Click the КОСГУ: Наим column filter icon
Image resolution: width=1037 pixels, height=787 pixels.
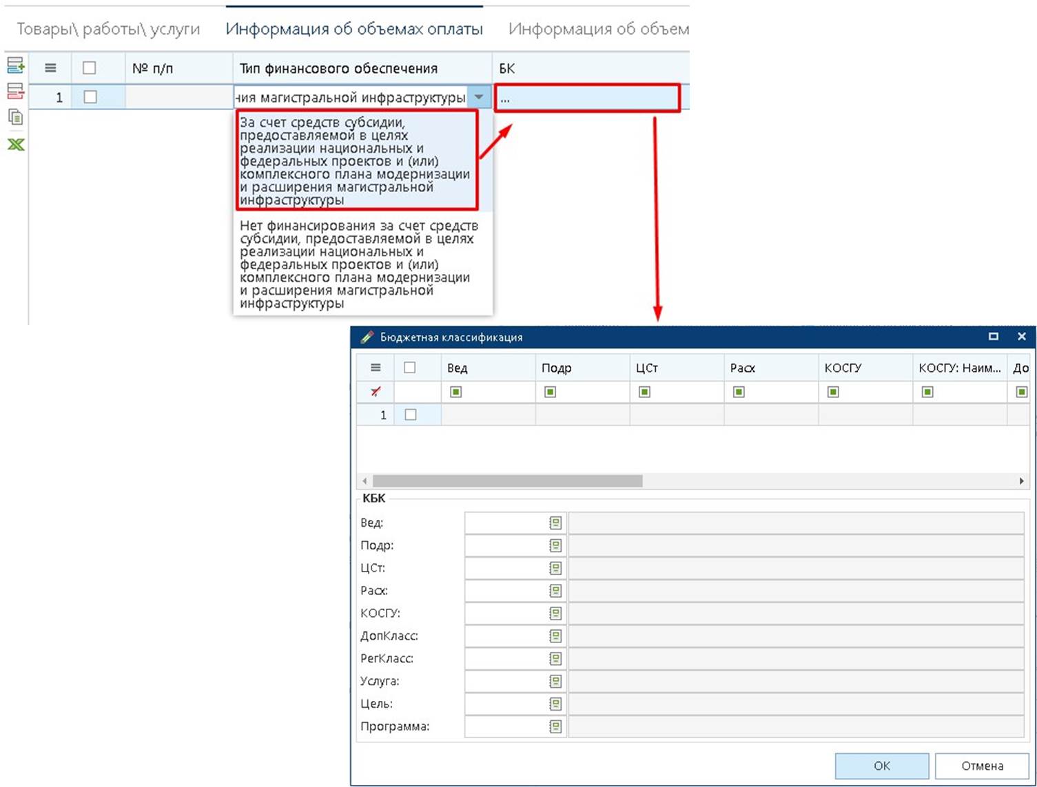point(927,392)
